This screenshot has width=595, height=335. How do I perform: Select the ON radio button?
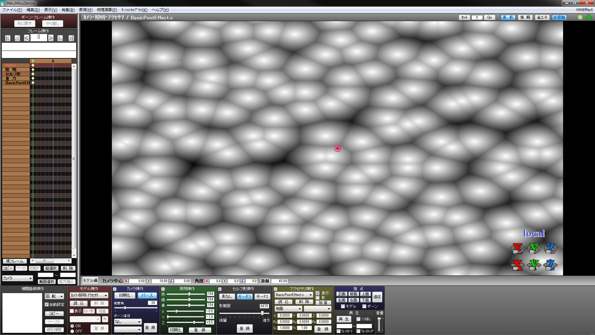[72, 326]
